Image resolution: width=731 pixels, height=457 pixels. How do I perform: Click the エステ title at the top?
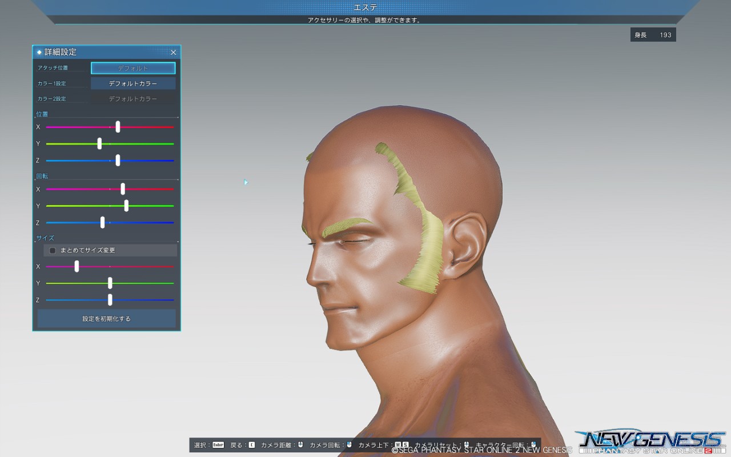coord(365,7)
